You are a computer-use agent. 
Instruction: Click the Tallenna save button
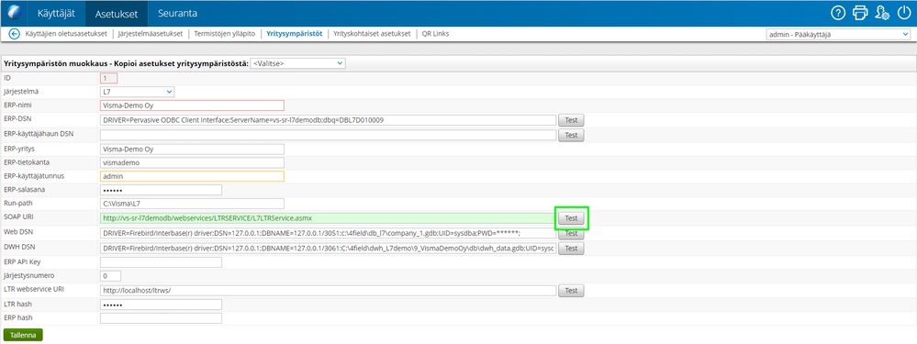[x=23, y=335]
